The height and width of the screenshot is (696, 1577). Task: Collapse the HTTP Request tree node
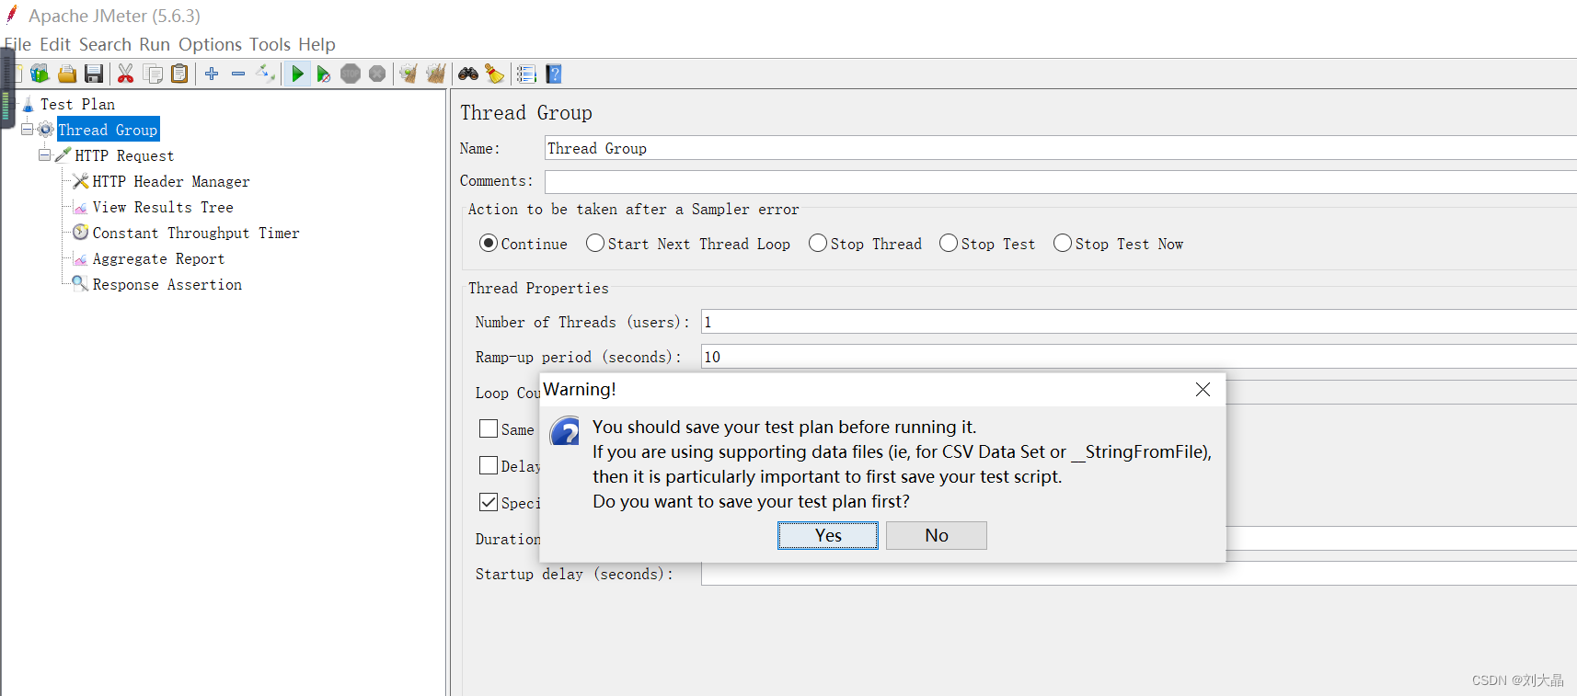point(44,155)
